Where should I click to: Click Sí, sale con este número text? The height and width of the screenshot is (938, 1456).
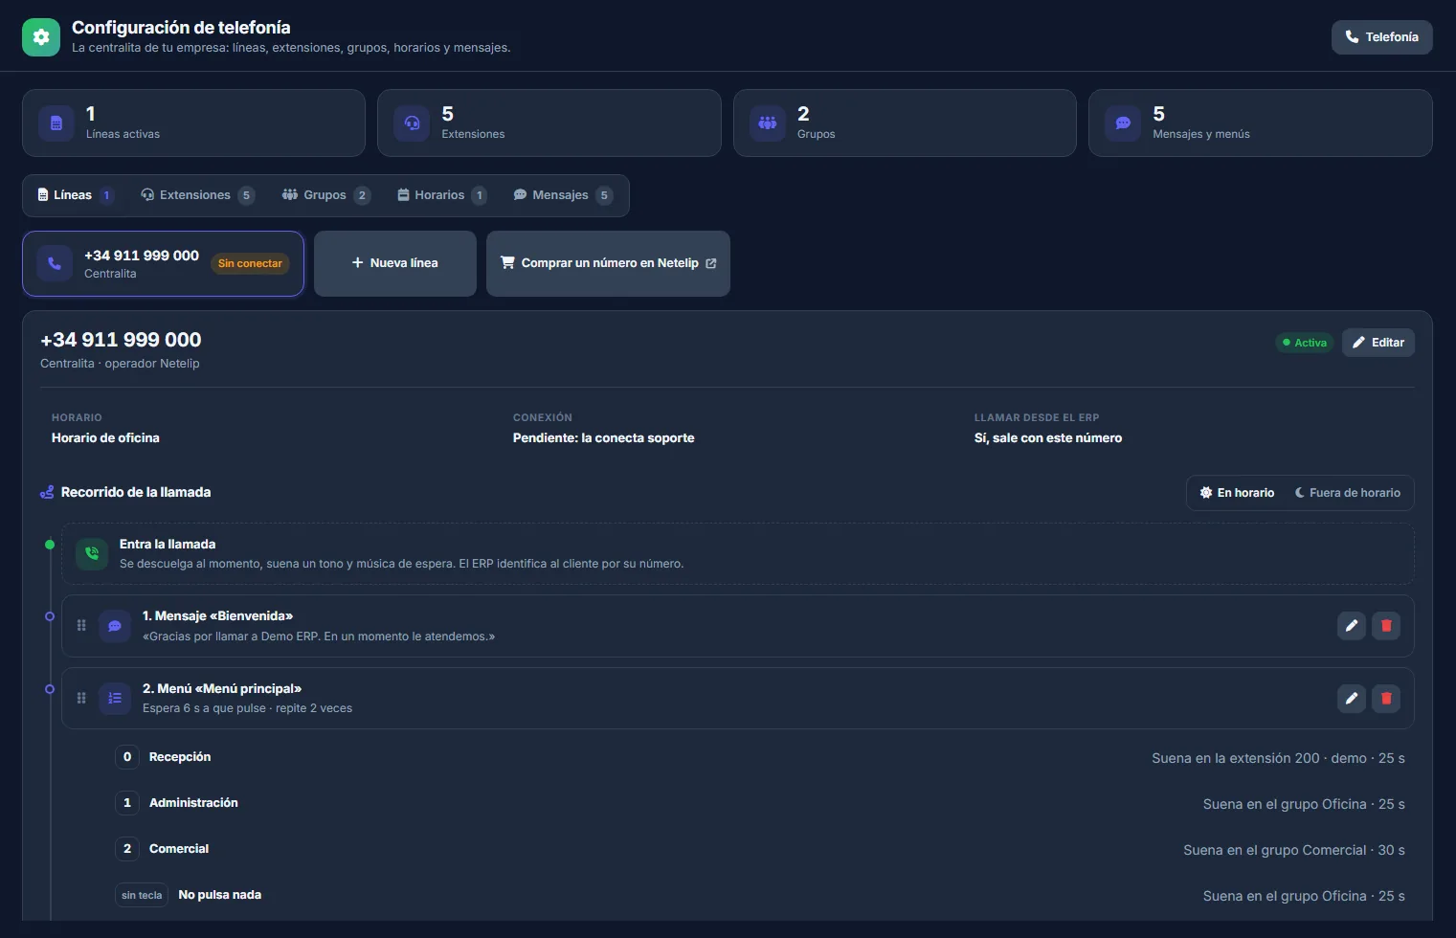pyautogui.click(x=1048, y=438)
